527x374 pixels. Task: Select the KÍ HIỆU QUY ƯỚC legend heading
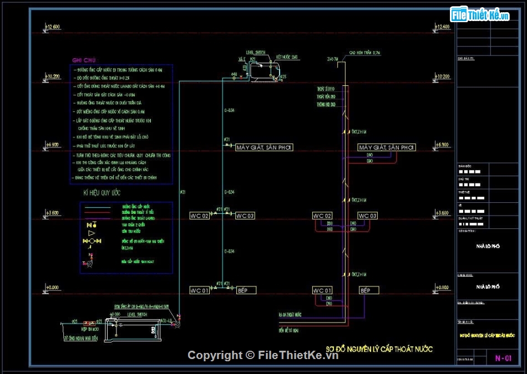pyautogui.click(x=102, y=193)
